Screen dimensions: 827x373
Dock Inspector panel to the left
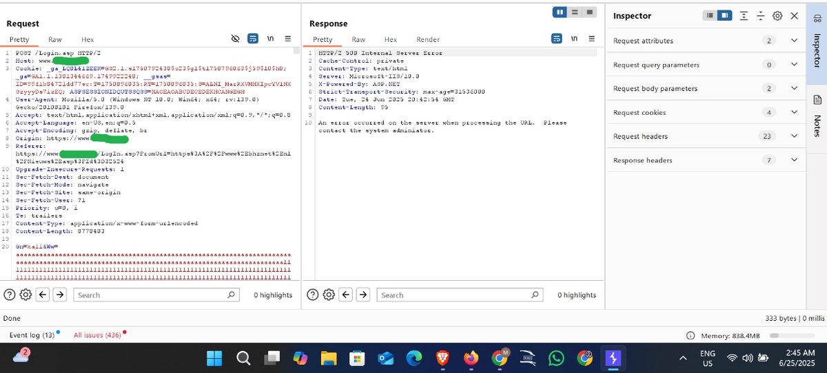coord(710,15)
